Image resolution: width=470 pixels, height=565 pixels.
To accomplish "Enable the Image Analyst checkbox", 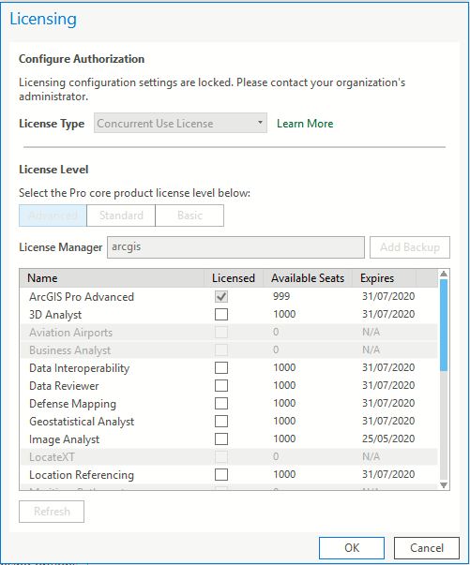I will 221,439.
